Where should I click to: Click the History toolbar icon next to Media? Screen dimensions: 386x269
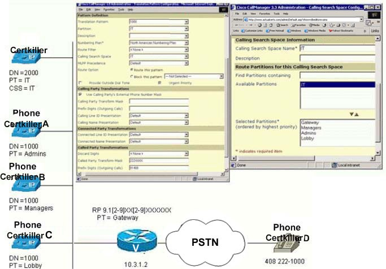324,25
